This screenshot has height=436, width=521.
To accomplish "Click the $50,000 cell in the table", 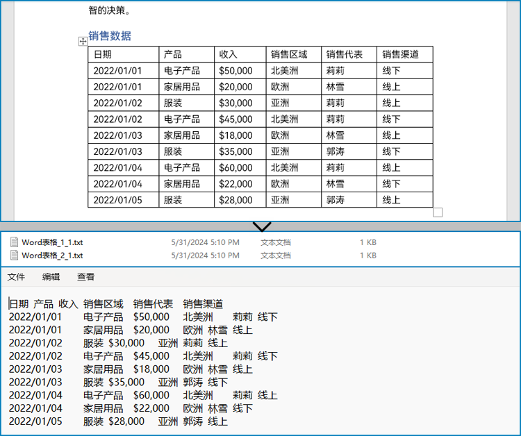I will coord(240,71).
